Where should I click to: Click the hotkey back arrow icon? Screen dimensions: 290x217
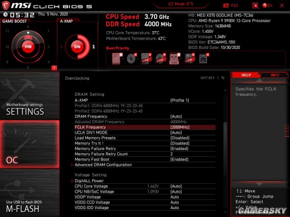coord(223,78)
